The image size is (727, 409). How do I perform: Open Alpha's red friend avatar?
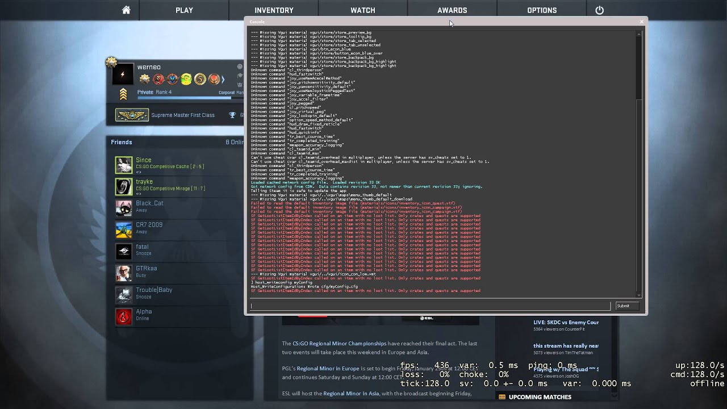coord(123,316)
